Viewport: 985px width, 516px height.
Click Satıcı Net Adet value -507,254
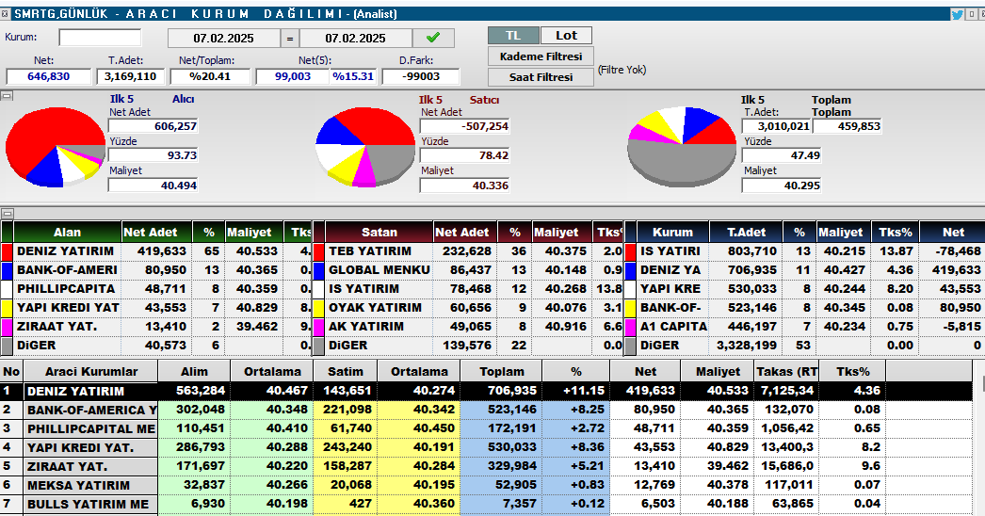point(465,126)
